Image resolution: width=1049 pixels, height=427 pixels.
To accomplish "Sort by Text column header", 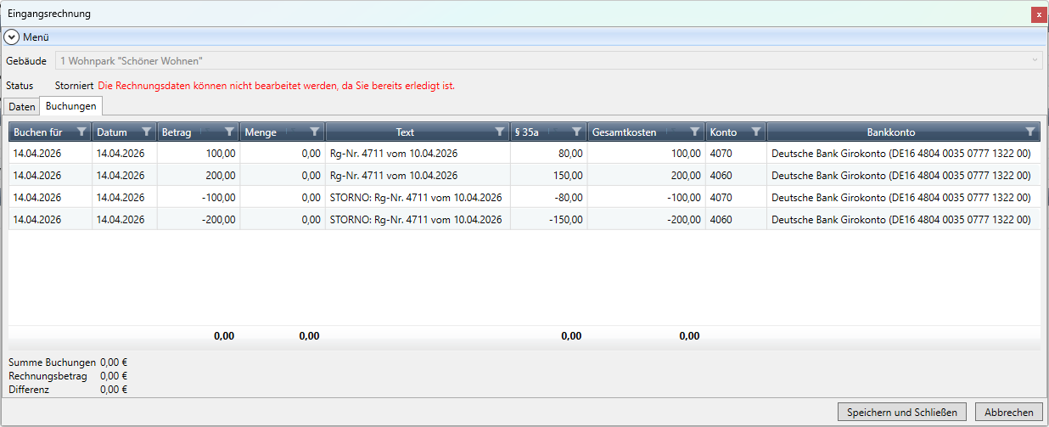I will click(x=405, y=132).
